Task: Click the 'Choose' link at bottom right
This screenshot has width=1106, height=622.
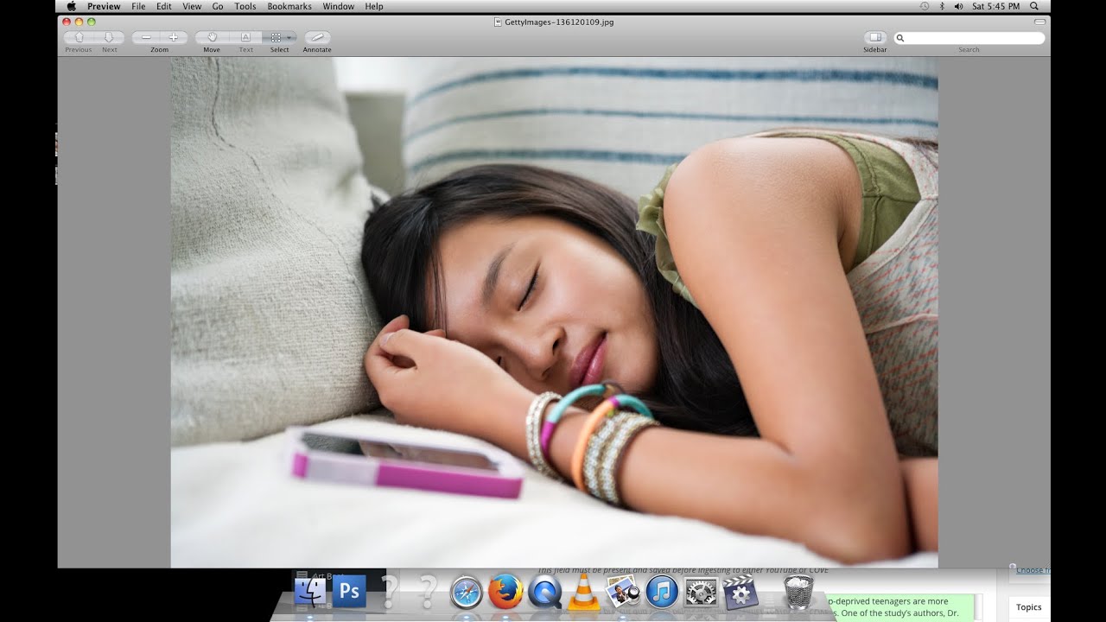Action: coord(1032,570)
